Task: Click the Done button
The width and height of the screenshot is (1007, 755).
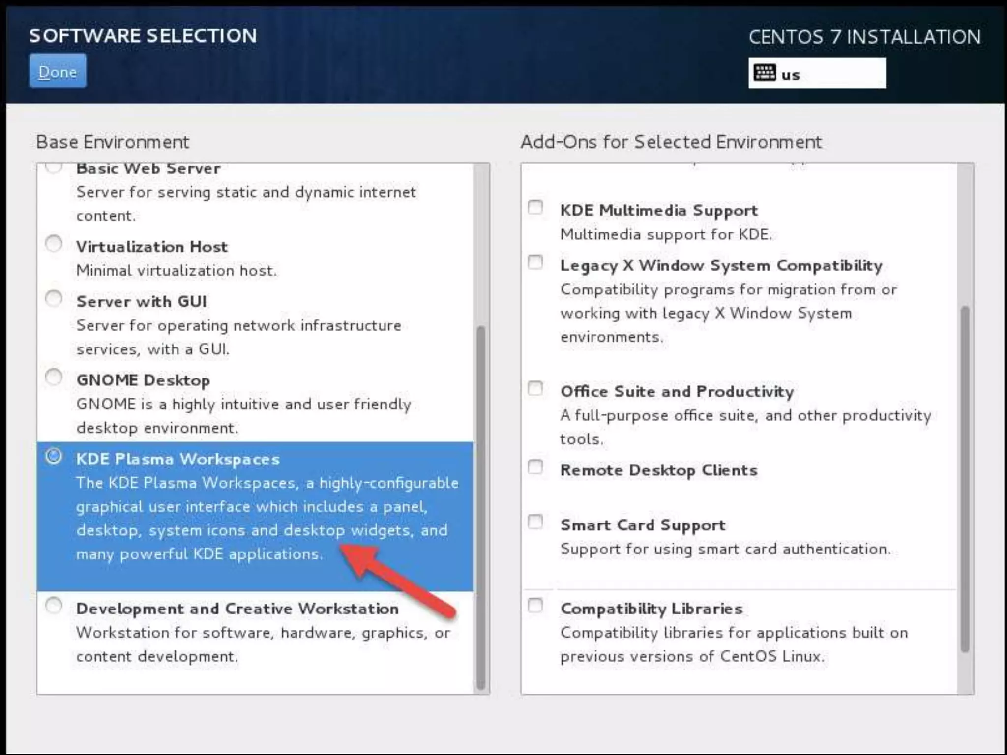Action: [58, 72]
